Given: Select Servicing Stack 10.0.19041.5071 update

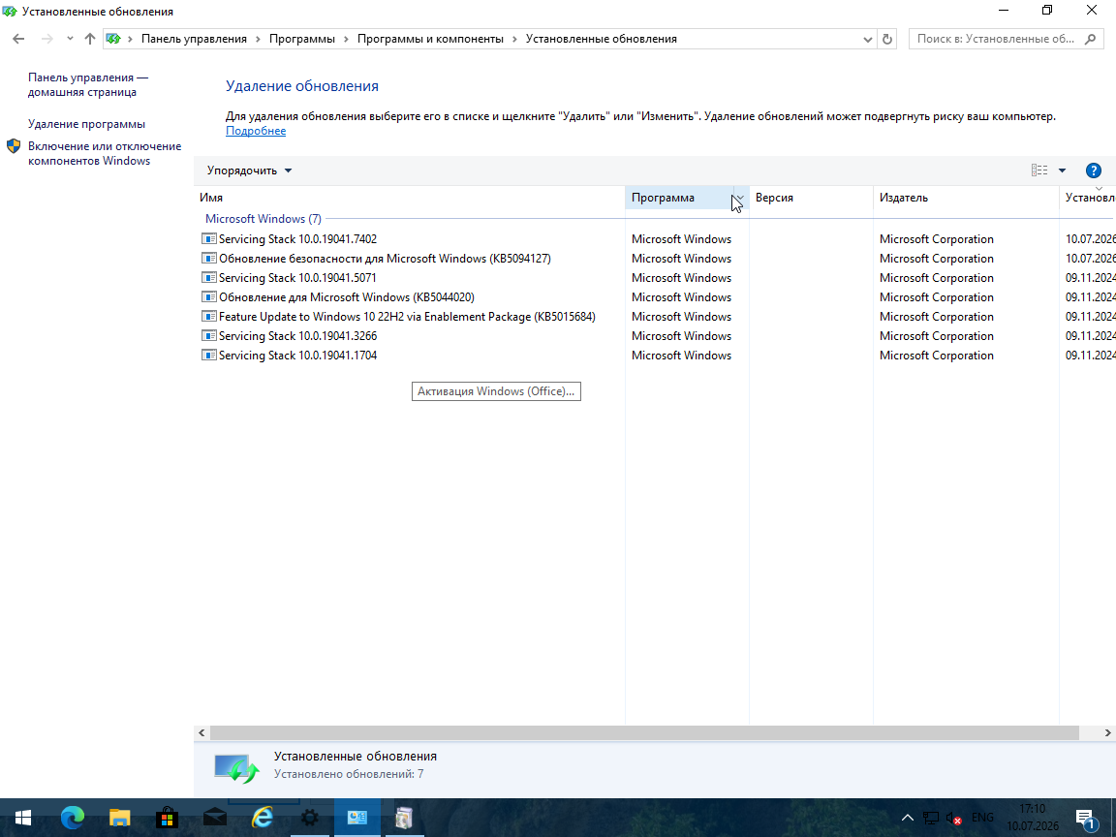Looking at the screenshot, I should pos(297,278).
